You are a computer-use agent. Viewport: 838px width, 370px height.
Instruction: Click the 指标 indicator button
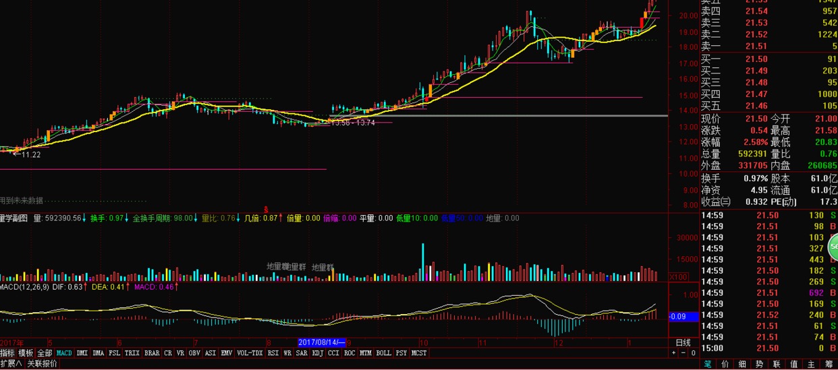pyautogui.click(x=7, y=353)
